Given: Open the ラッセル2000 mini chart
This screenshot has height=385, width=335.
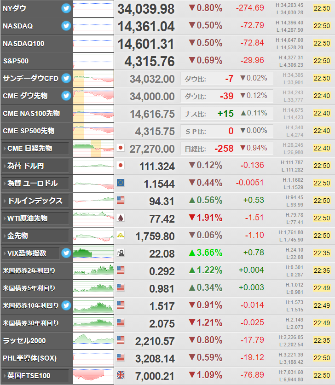Looking at the screenshot, I should (x=93, y=340).
